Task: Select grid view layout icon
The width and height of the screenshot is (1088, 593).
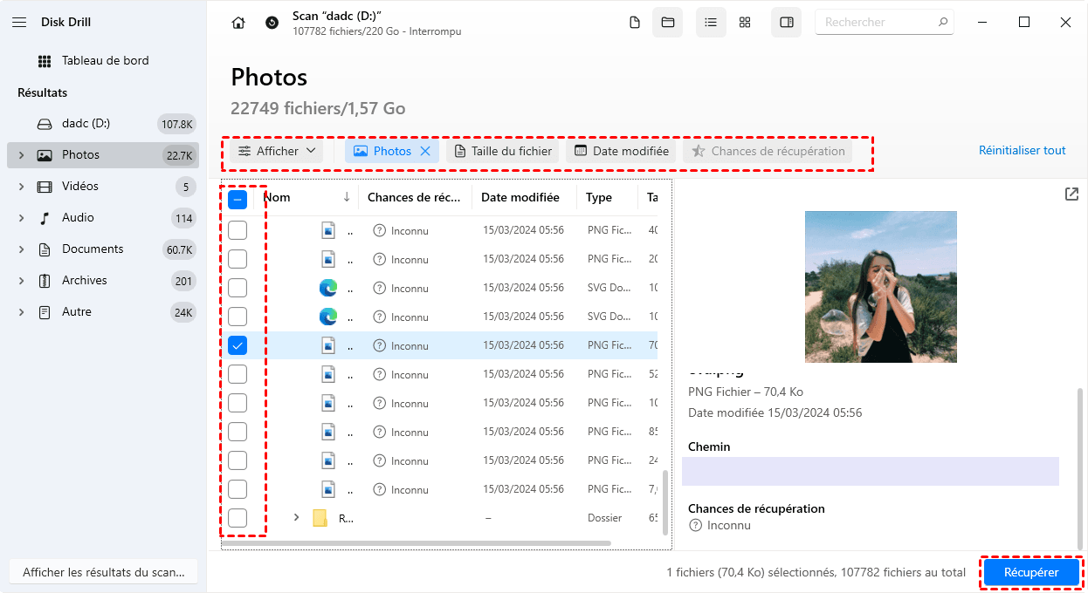Action: pyautogui.click(x=745, y=23)
